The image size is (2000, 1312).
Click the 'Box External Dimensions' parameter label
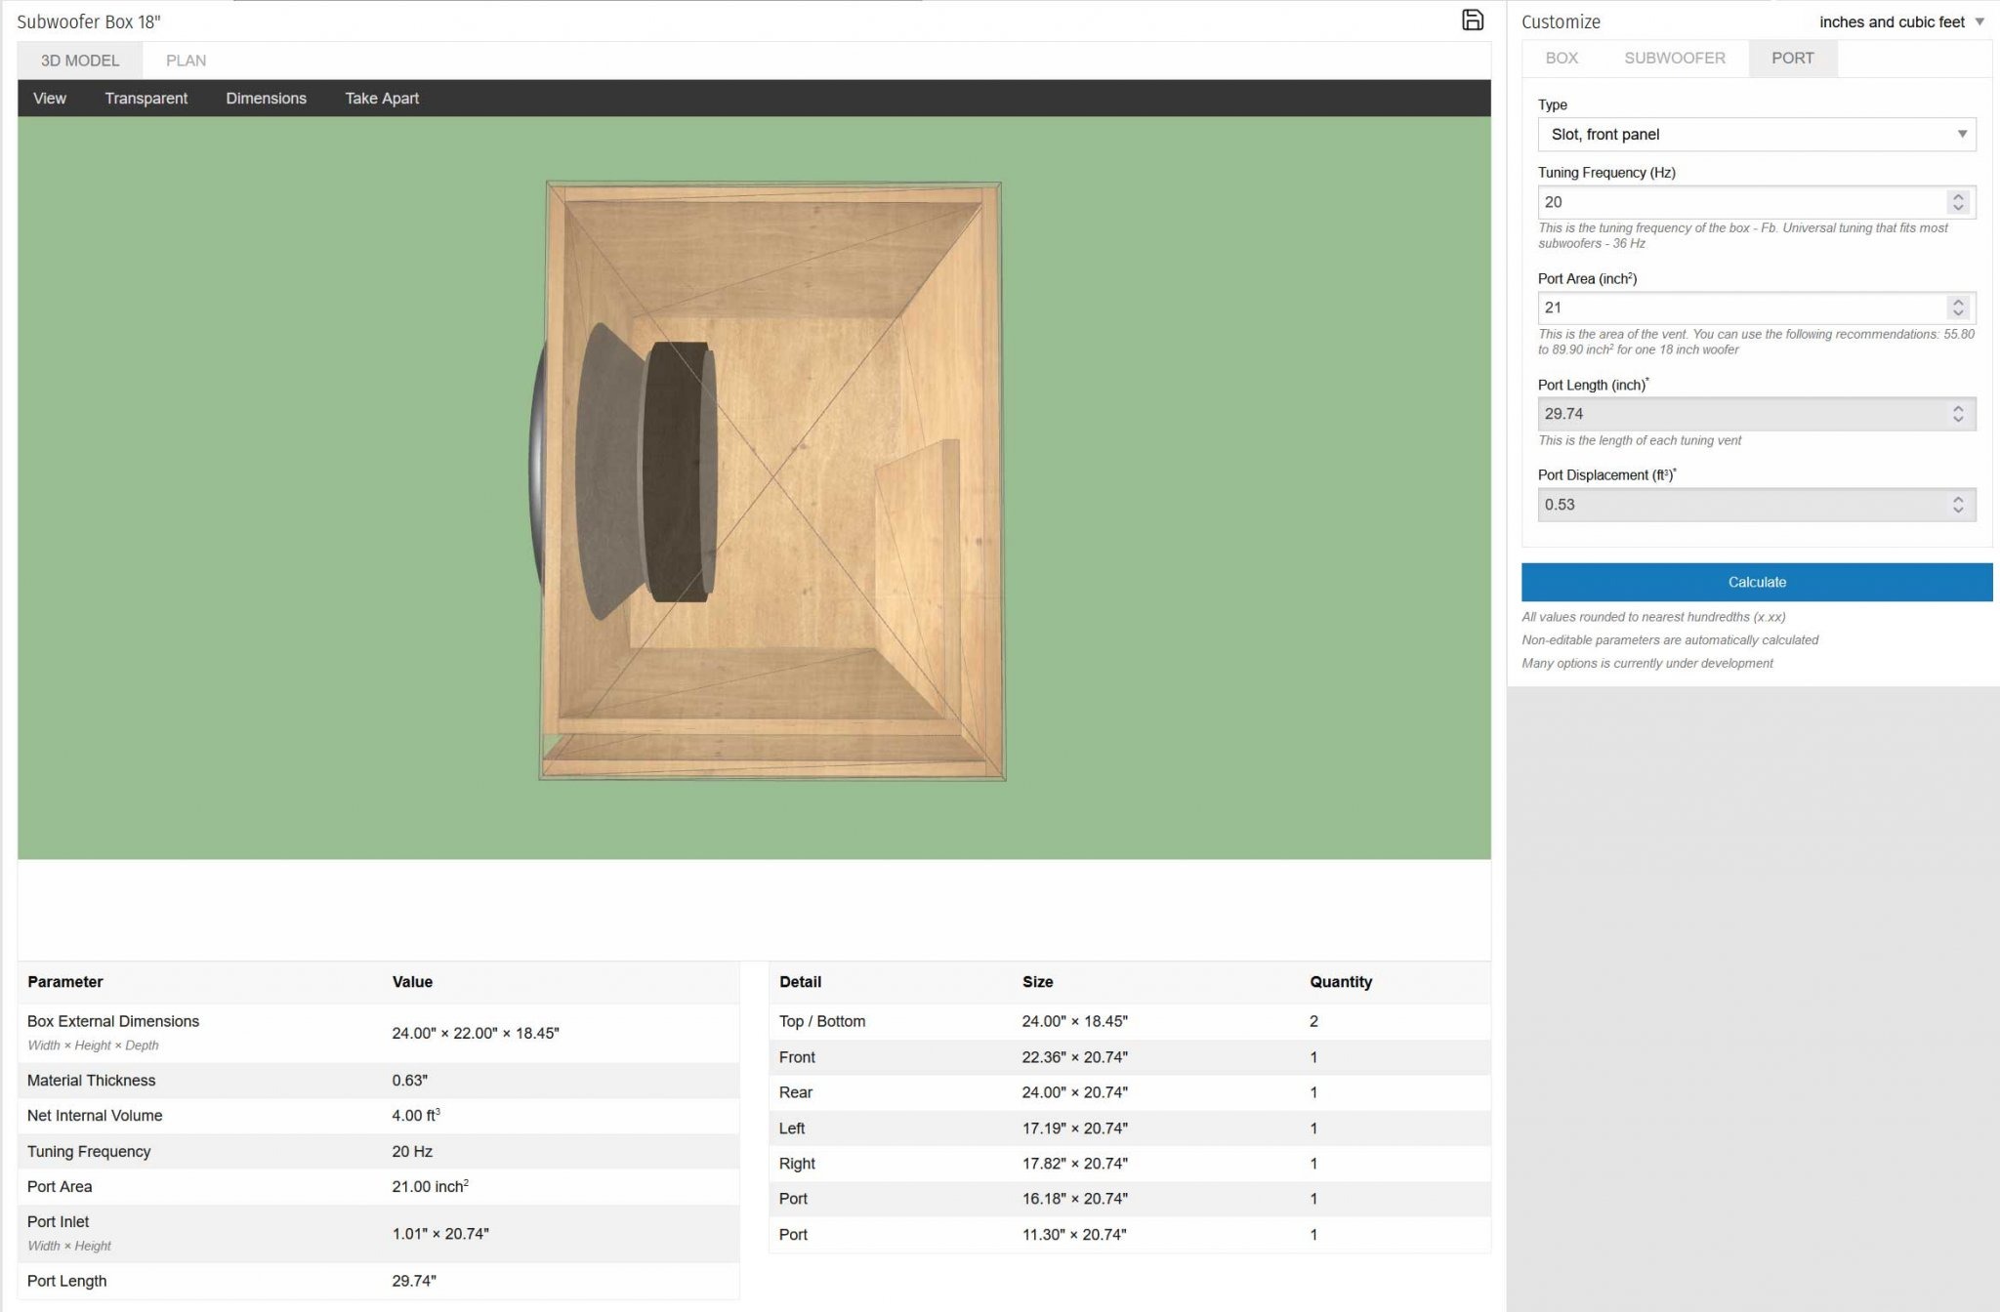coord(113,1021)
